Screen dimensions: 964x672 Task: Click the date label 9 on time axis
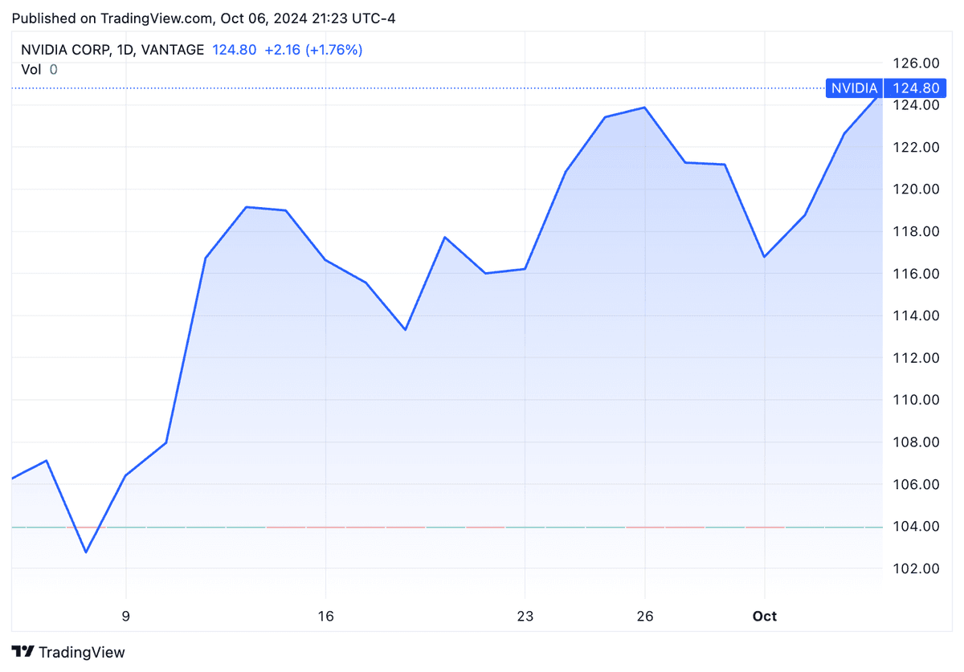pyautogui.click(x=126, y=617)
